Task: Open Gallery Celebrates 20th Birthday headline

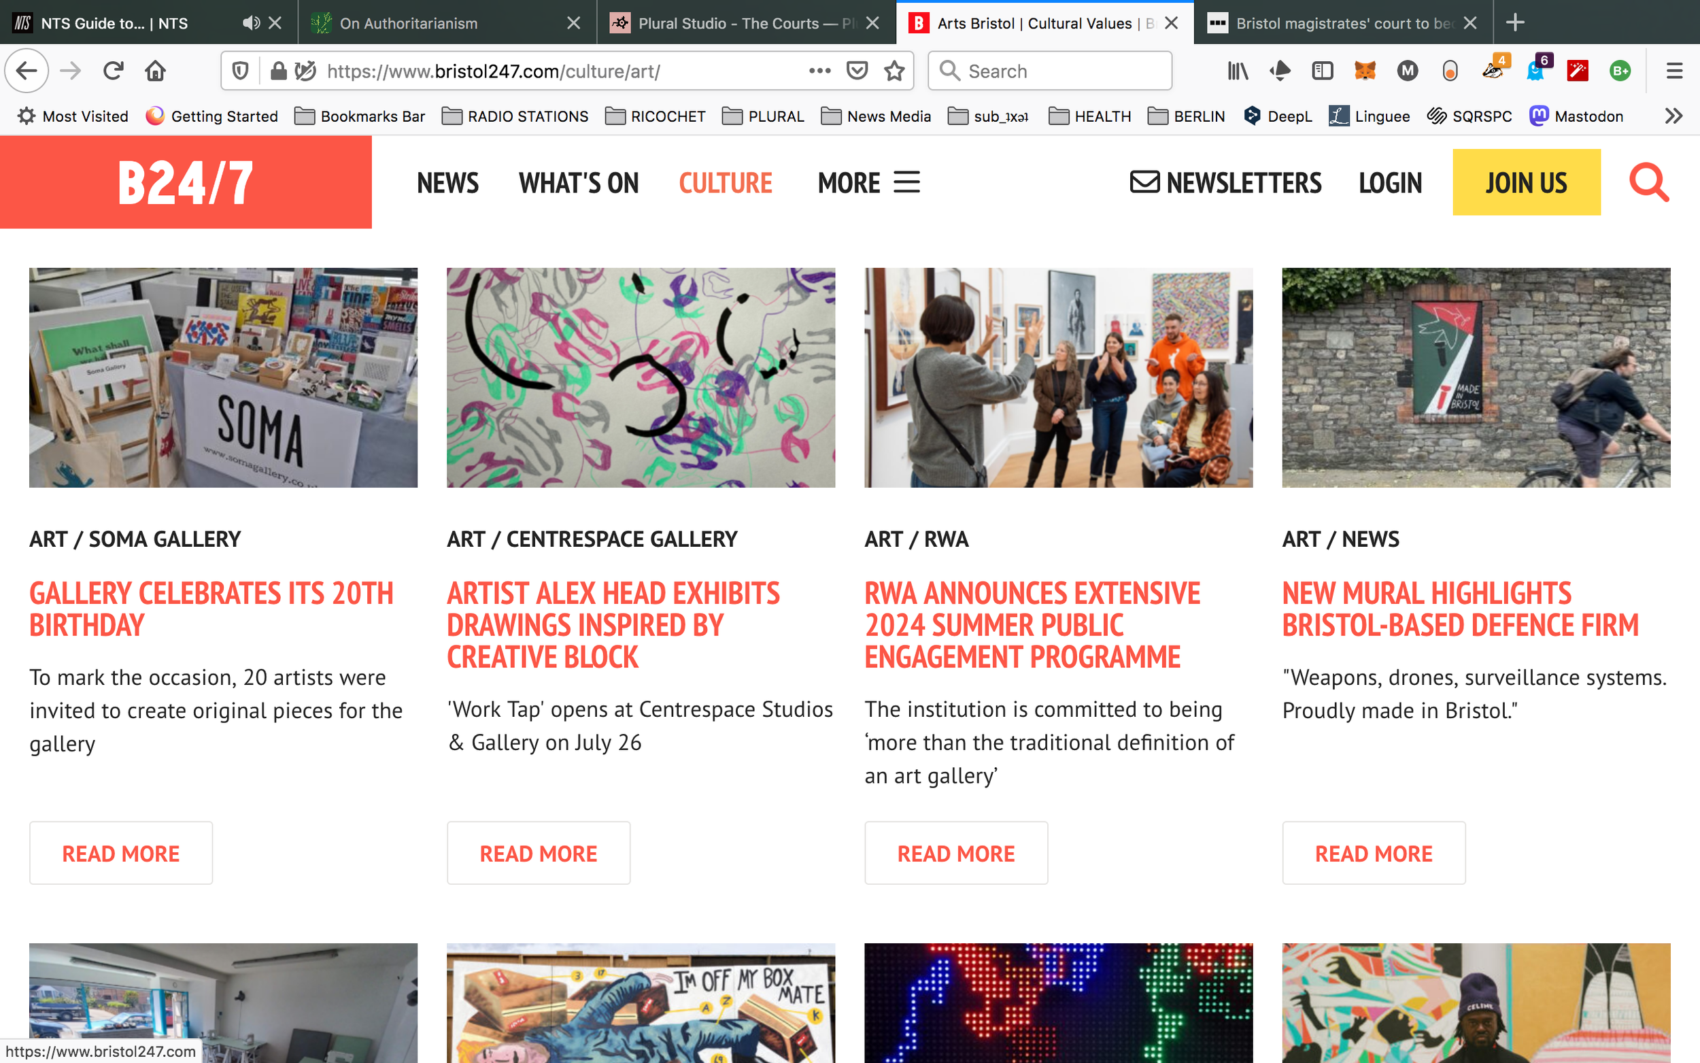Action: (x=211, y=609)
